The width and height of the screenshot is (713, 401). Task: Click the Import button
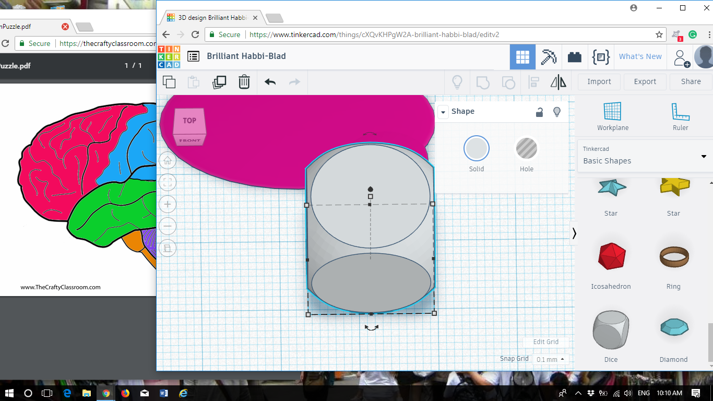click(599, 81)
